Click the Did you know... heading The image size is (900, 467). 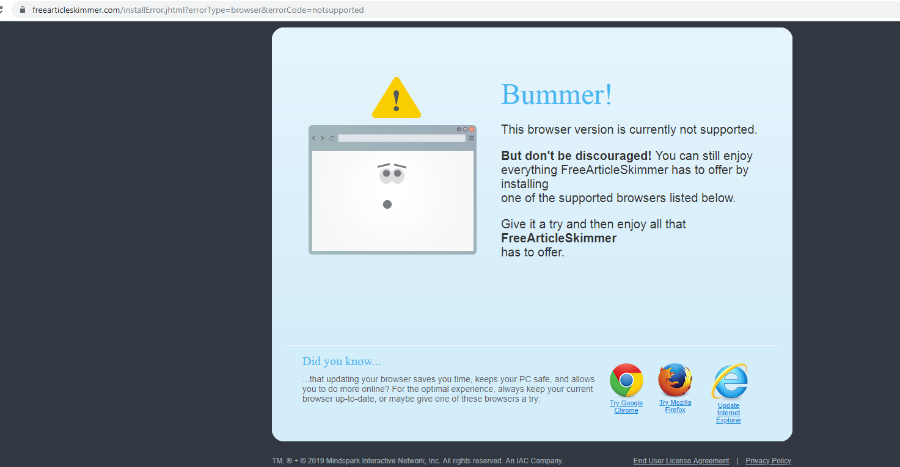(342, 361)
